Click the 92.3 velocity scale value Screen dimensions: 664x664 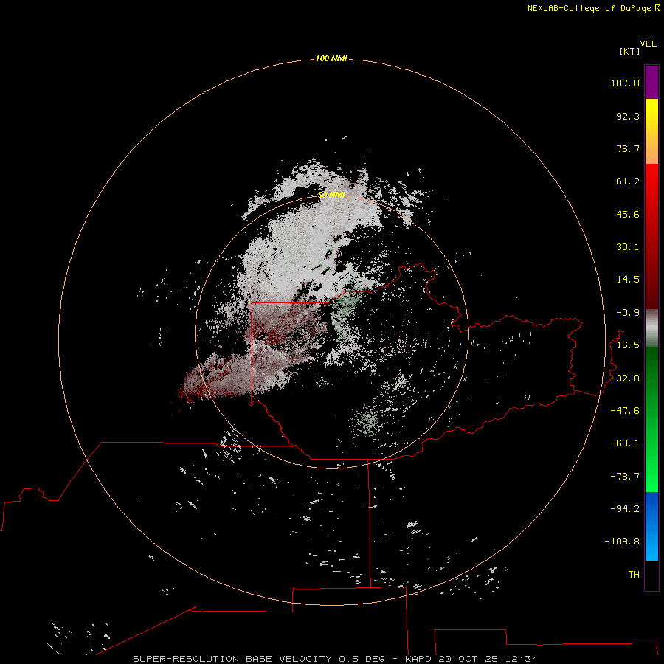tap(628, 116)
